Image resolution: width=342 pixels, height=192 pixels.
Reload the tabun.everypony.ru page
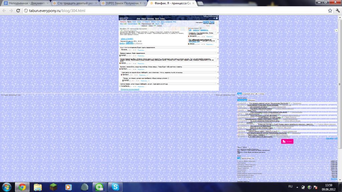pyautogui.click(x=18, y=11)
